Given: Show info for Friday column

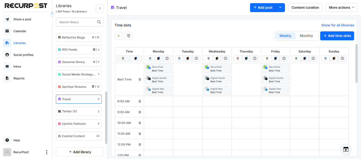Looking at the screenshot, I should click(x=284, y=58).
